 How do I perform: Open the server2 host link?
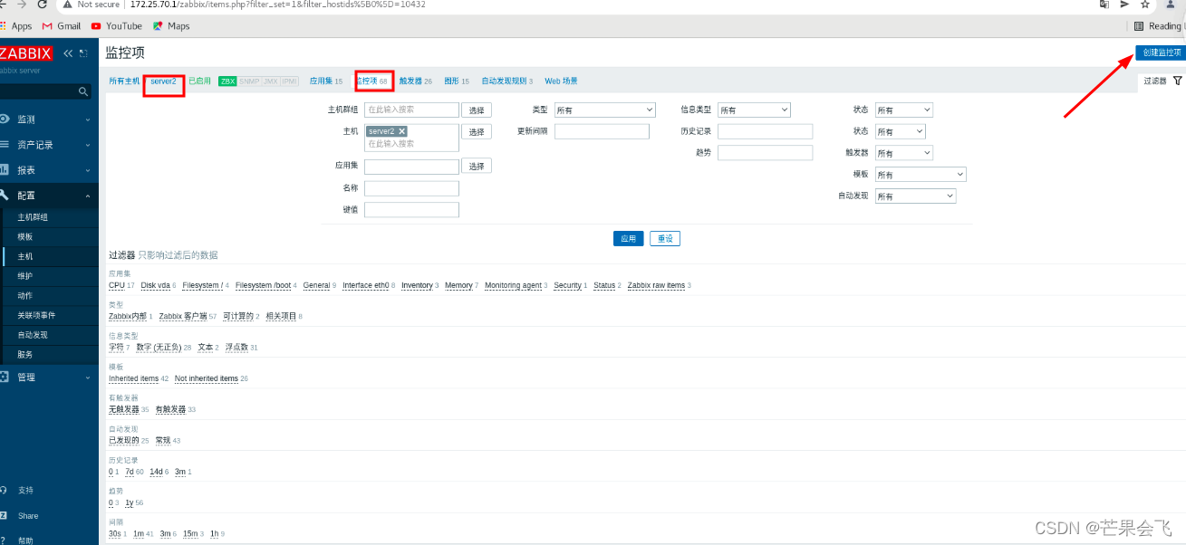pos(163,81)
